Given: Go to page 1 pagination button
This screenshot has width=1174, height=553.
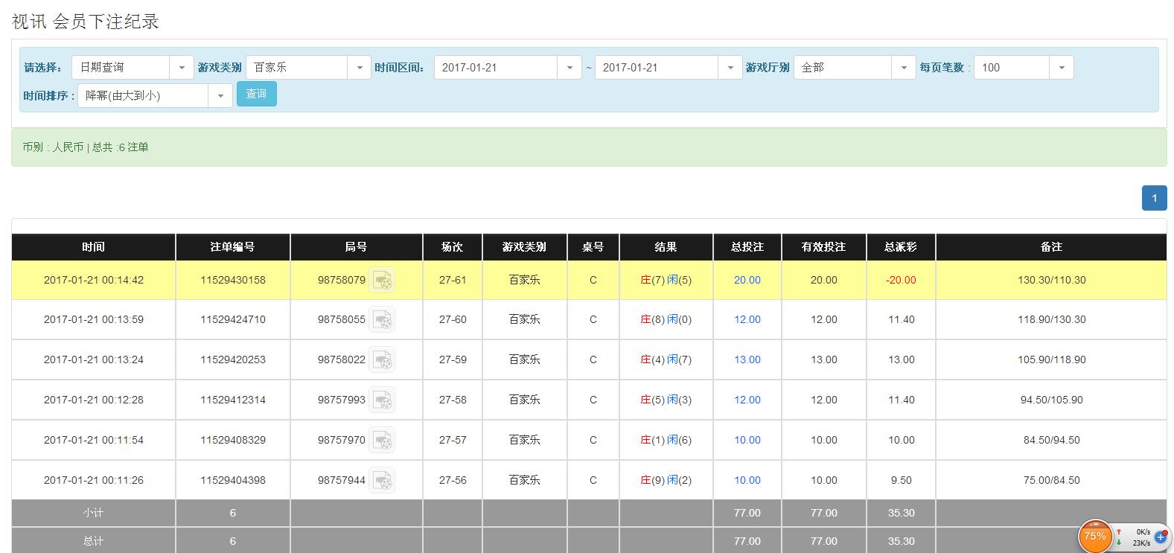Looking at the screenshot, I should (x=1154, y=198).
